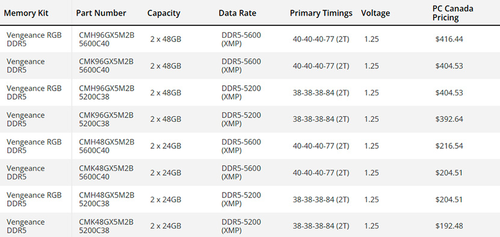Click the Primary Timings column header

(321, 13)
